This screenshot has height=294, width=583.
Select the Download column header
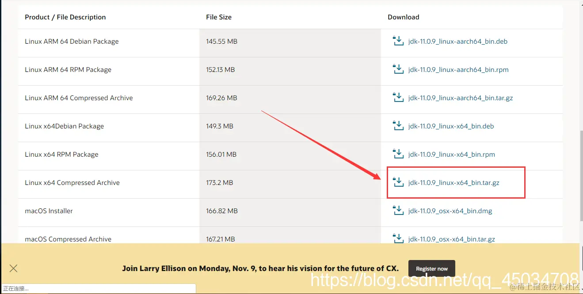[x=403, y=17]
